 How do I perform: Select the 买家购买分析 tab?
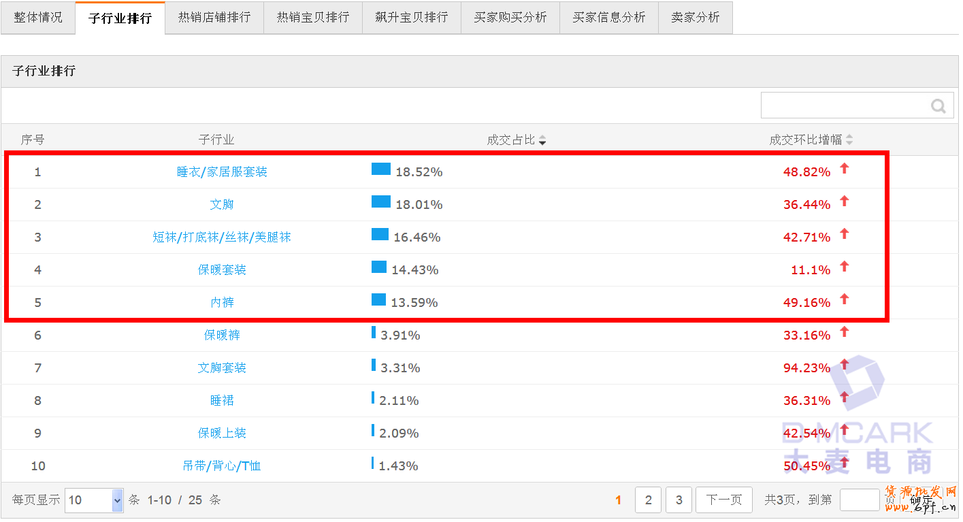(x=510, y=17)
